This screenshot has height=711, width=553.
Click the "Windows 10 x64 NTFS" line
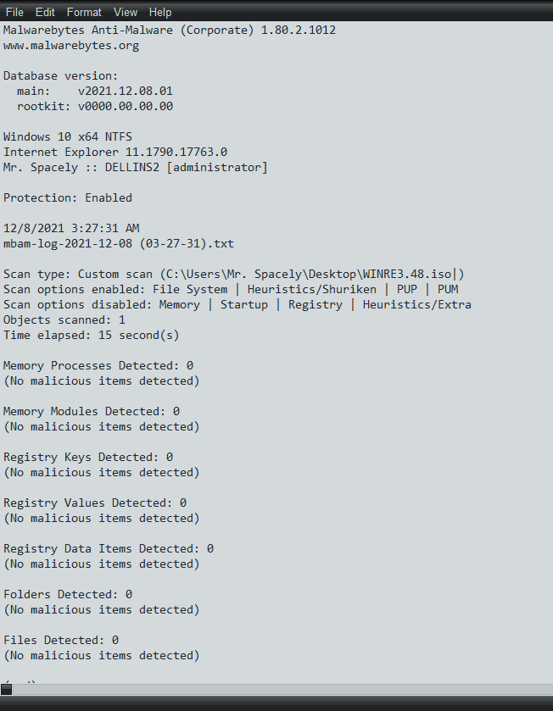pyautogui.click(x=68, y=136)
